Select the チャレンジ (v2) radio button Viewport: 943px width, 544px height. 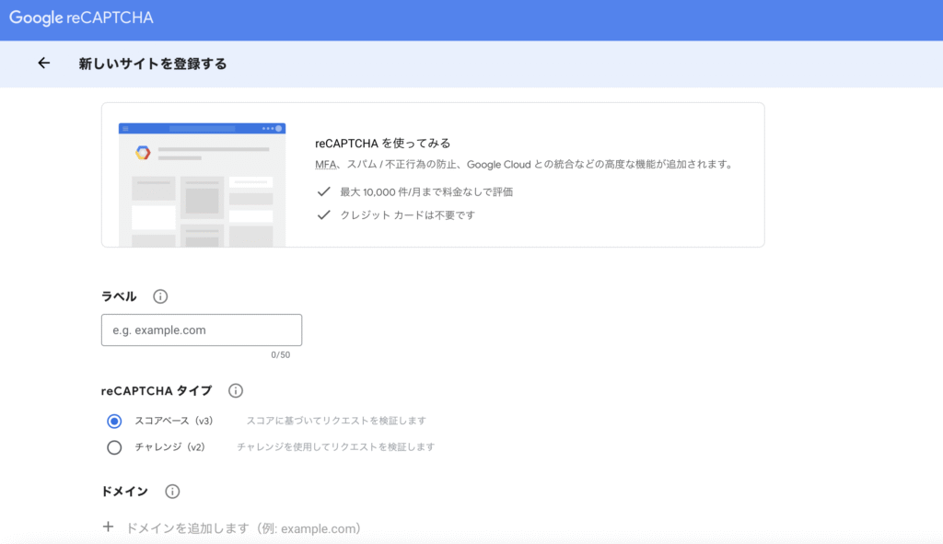[x=114, y=448]
